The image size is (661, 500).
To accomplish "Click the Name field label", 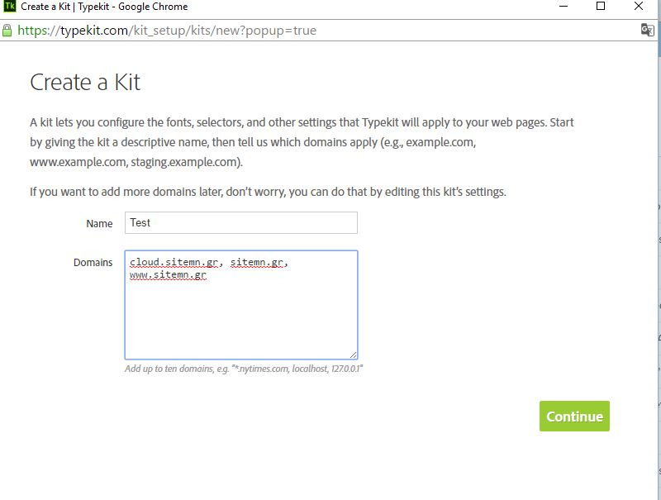I will [x=99, y=223].
